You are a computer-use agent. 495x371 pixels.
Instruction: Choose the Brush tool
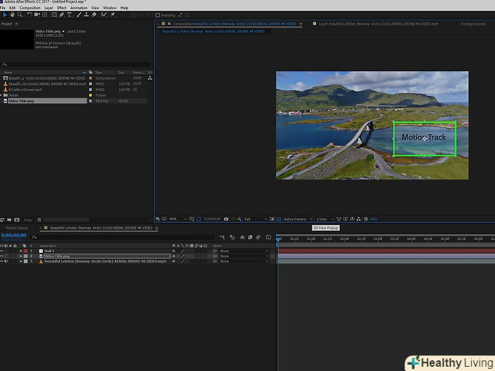(x=78, y=14)
